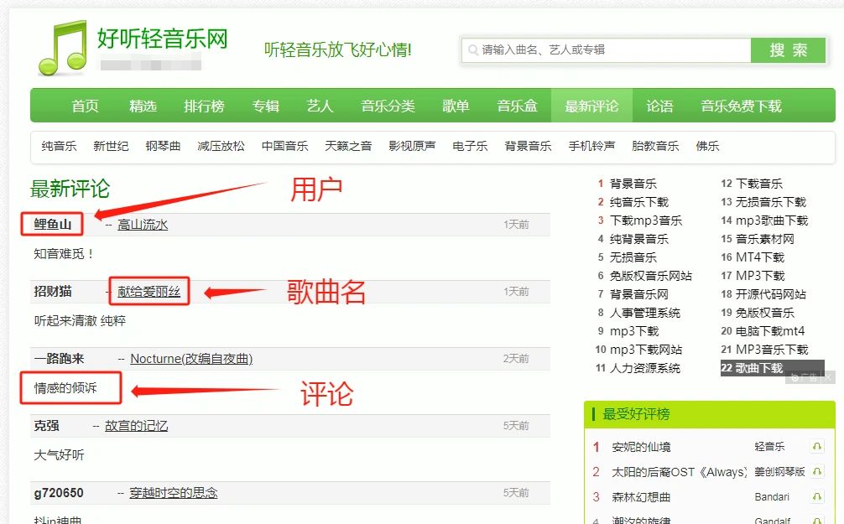Open the 音乐分类 navigation menu
Screen dimensions: 844x524
(387, 106)
